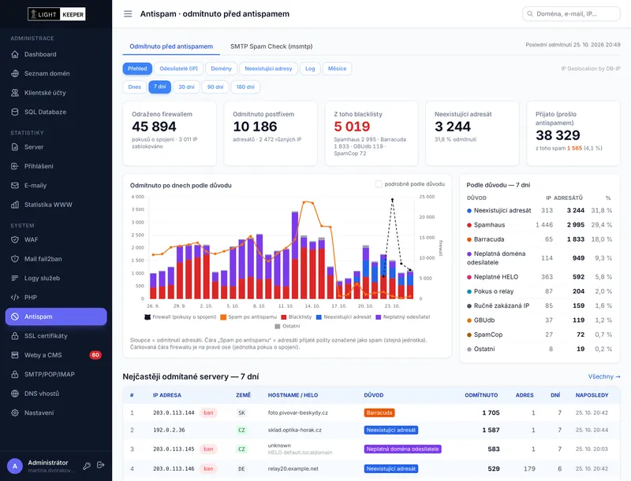The image size is (631, 481).
Task: Select the Odesílatelé (IP) tab
Action: (x=179, y=68)
